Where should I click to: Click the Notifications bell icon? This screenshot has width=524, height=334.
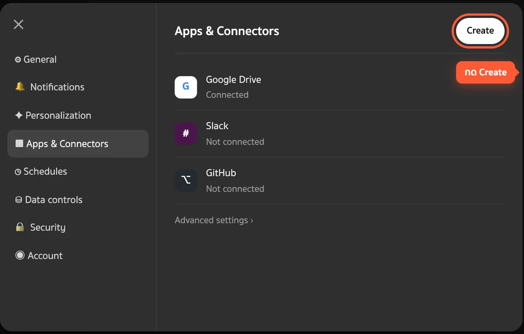[20, 87]
